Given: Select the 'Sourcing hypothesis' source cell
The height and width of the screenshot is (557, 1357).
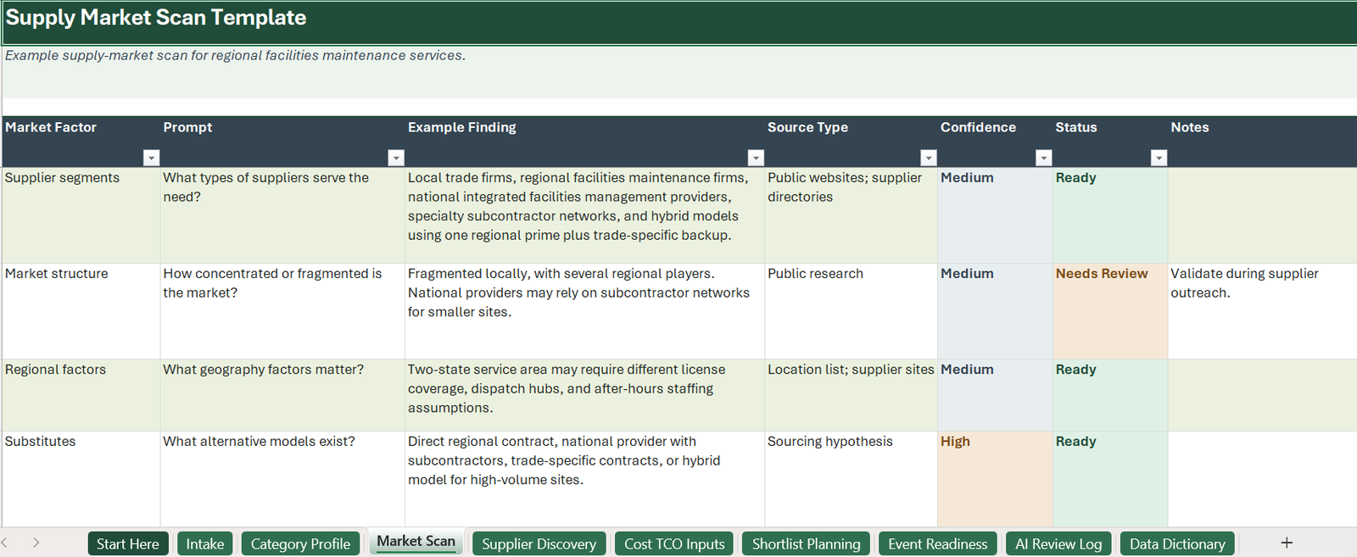Looking at the screenshot, I should 851,479.
